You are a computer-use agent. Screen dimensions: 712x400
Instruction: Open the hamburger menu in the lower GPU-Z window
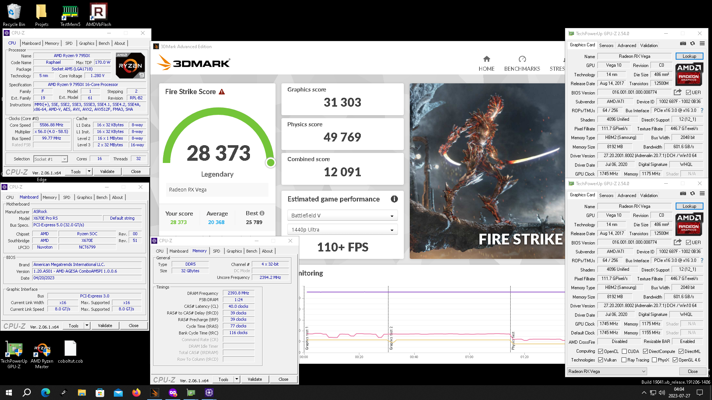[x=702, y=194]
